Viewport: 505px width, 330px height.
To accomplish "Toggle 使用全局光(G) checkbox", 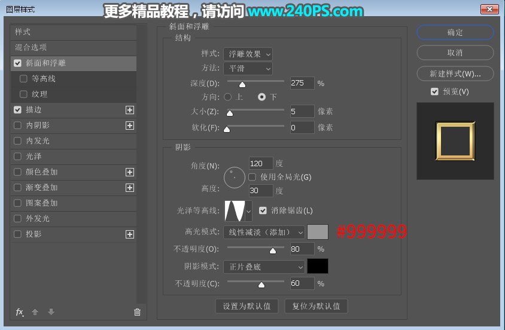I will tap(252, 177).
